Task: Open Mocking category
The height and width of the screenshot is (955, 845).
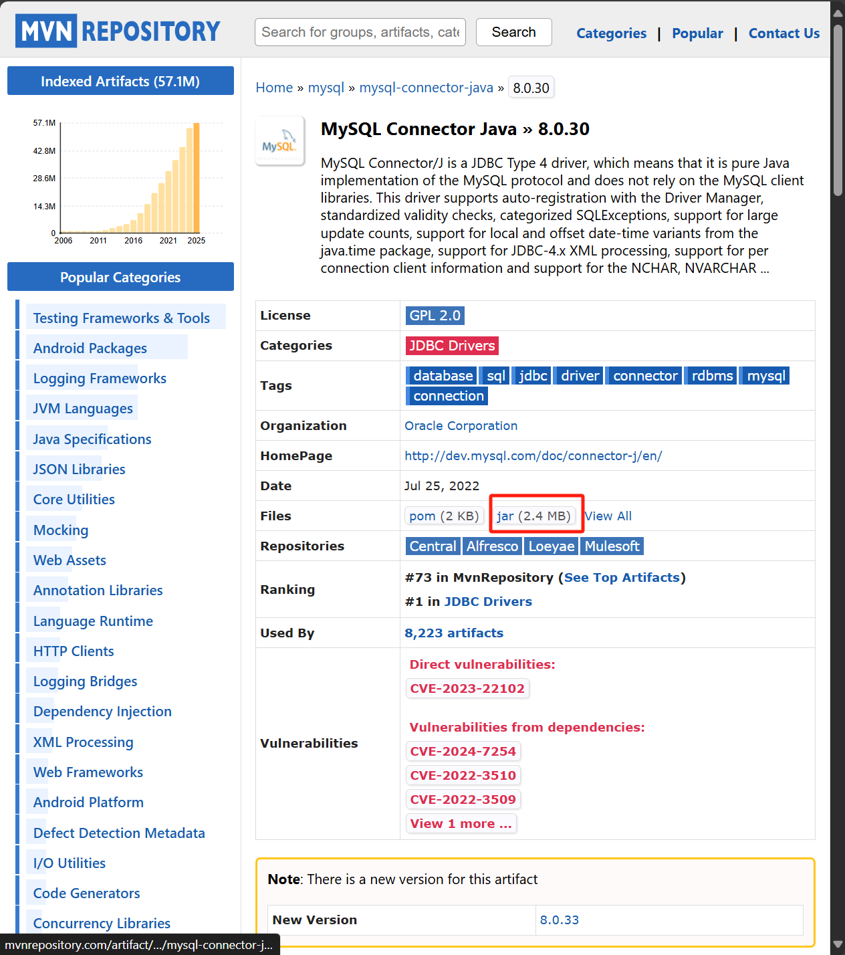Action: coord(61,530)
